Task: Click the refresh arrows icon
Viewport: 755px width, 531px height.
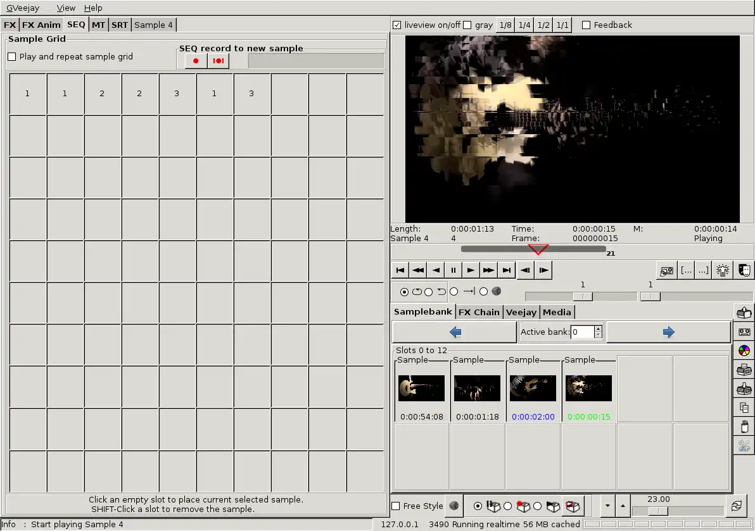Action: 736,506
